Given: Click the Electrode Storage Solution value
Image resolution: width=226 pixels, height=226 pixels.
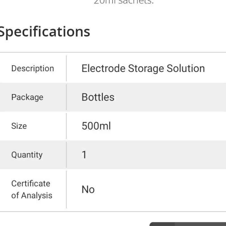Looking at the screenshot, I should pyautogui.click(x=143, y=69).
